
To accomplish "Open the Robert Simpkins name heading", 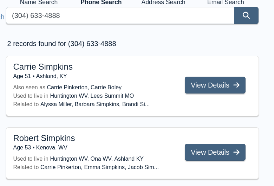I will point(44,138).
